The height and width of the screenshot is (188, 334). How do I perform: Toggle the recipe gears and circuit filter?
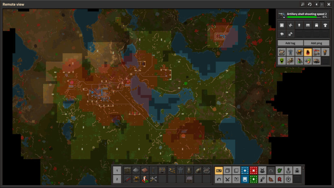tap(308, 61)
